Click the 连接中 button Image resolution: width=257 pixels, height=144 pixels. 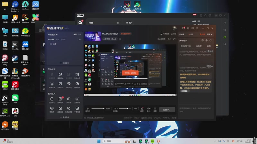click(167, 109)
